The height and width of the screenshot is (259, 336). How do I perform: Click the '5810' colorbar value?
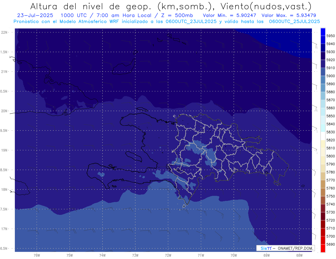[x=331, y=148]
